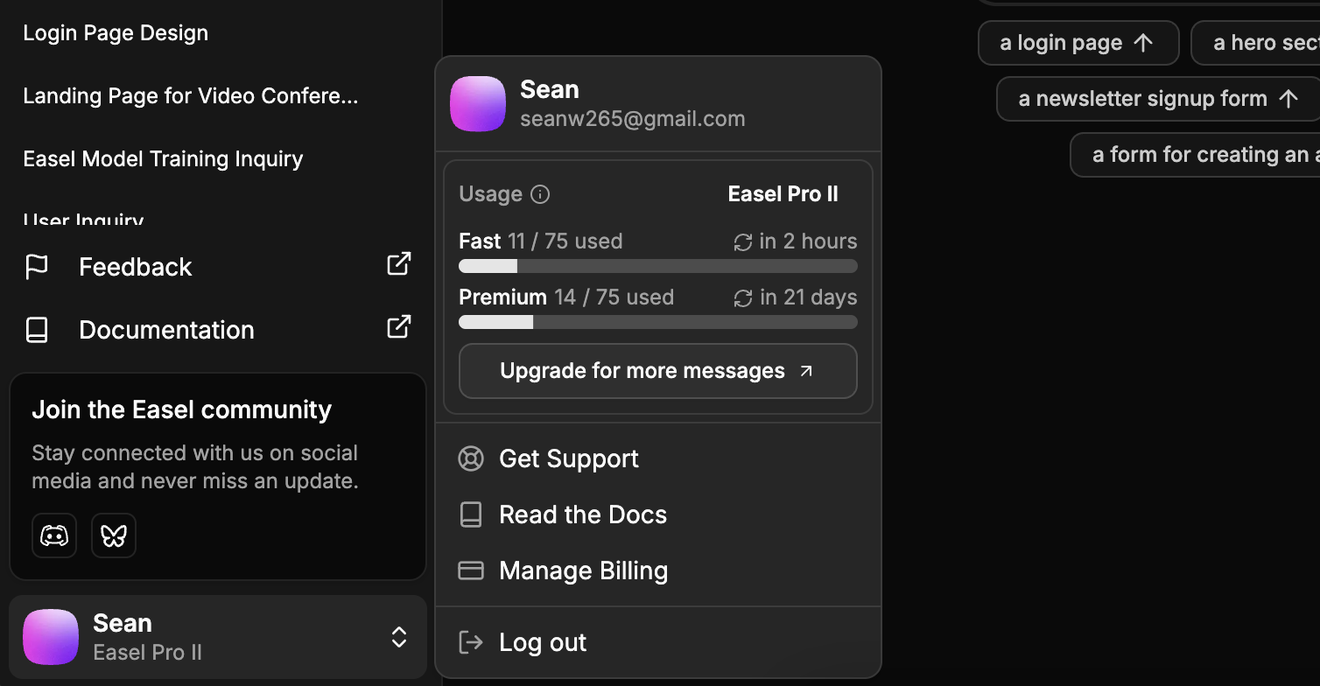
Task: Click the Documentation book icon
Action: tap(36, 329)
